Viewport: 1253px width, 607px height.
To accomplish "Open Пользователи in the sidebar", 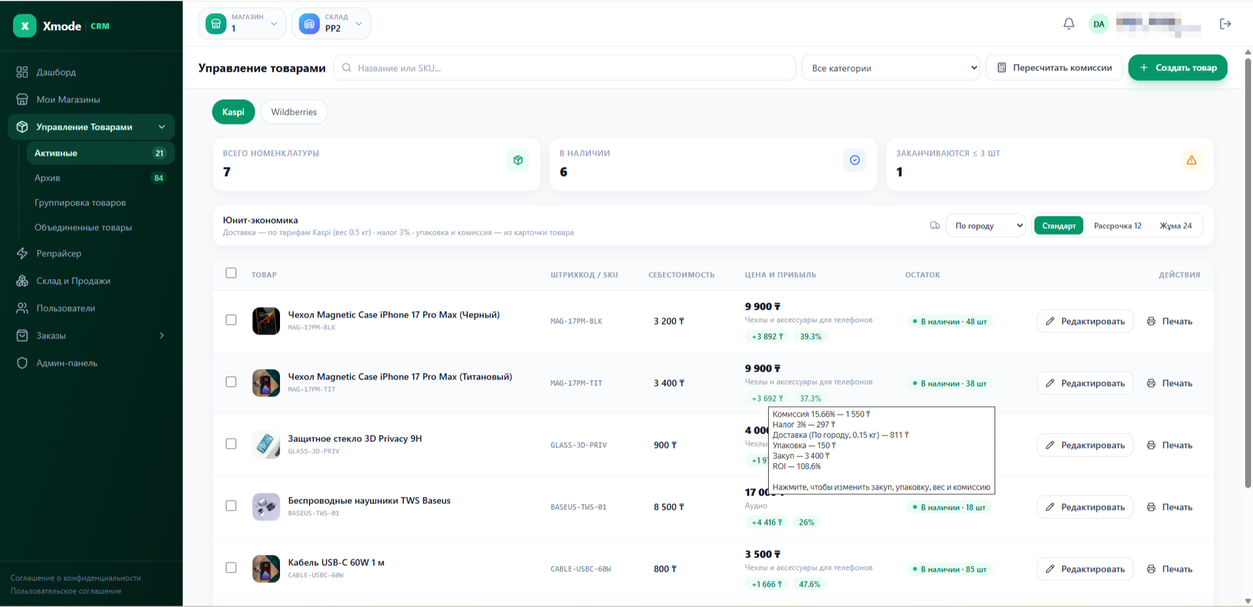I will point(91,308).
